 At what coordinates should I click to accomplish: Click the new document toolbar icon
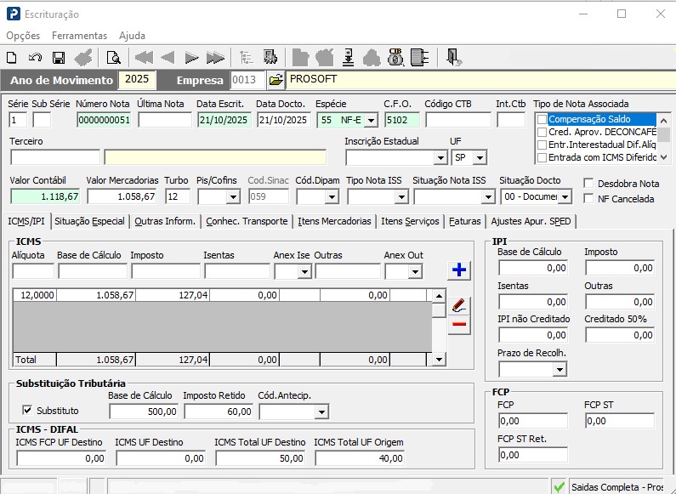[12, 58]
